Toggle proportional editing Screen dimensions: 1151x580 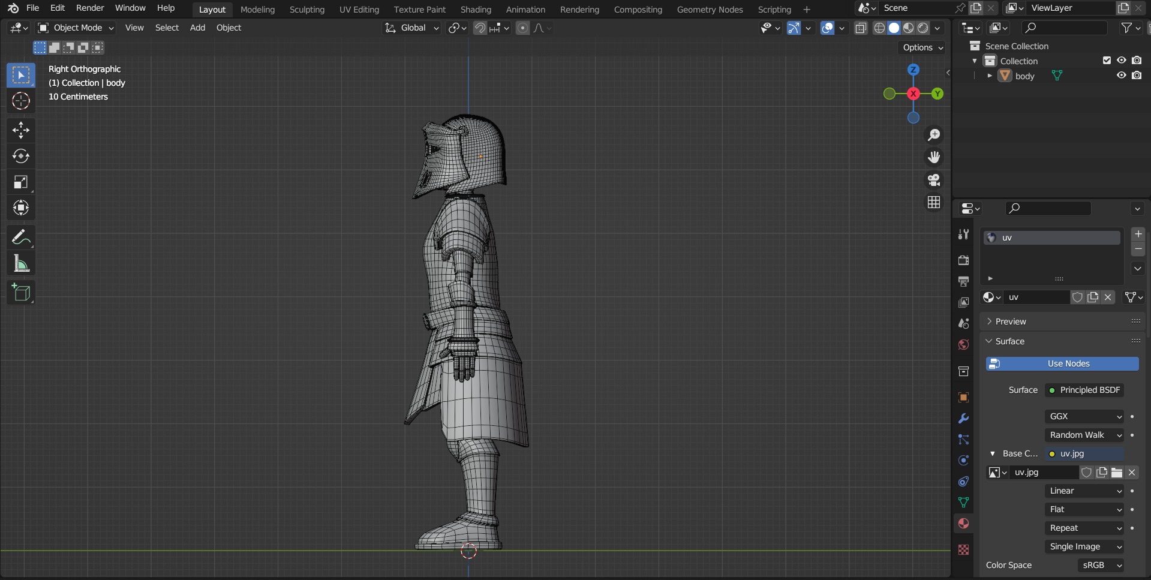(x=522, y=28)
